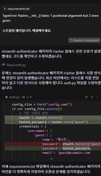This screenshot has height=176, width=101.
Task: Open the requirements.txt file chip
Action: [x=17, y=9]
